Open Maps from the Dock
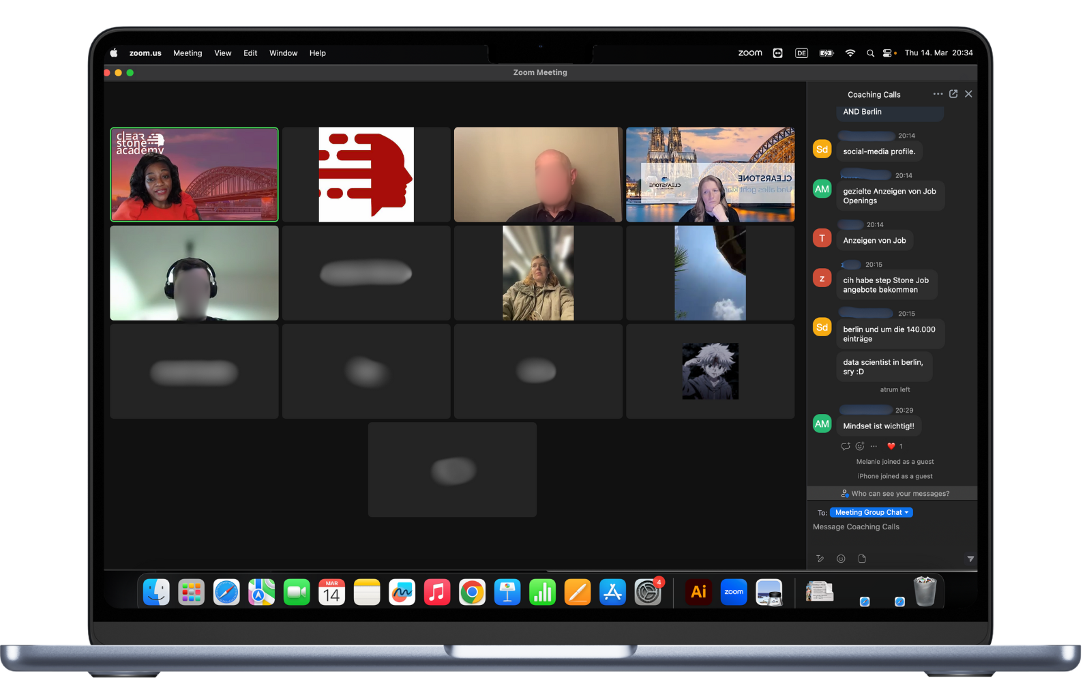The height and width of the screenshot is (682, 1087). tap(262, 592)
